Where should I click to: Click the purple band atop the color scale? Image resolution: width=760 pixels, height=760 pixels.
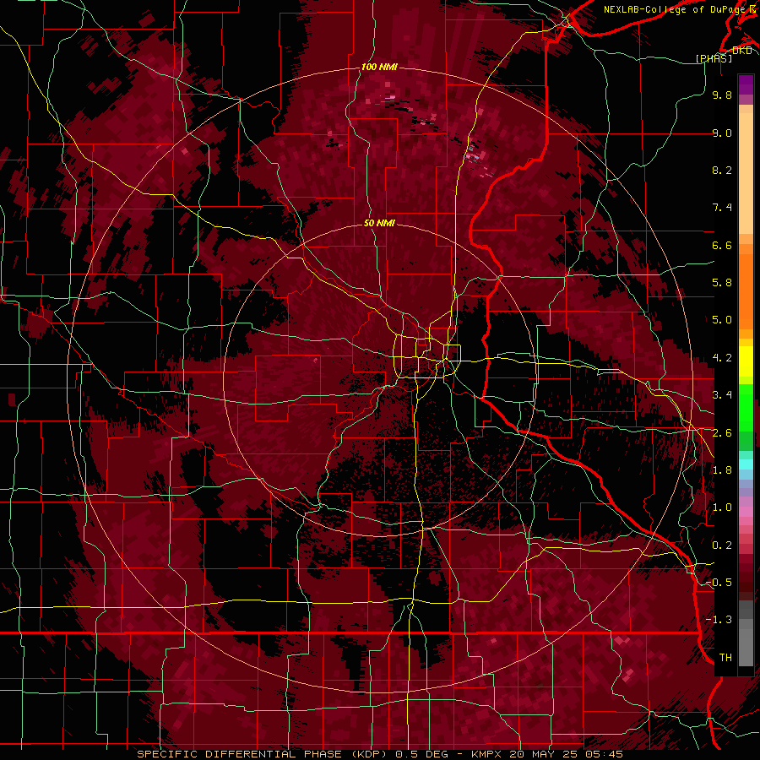746,84
